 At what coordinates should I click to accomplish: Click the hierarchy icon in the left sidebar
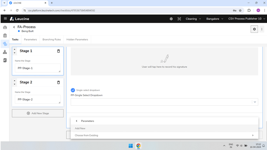coord(5,52)
